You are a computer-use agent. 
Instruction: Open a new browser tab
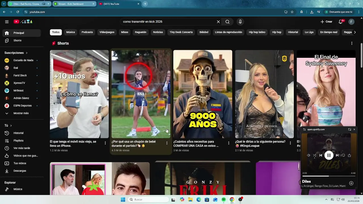[x=145, y=4]
